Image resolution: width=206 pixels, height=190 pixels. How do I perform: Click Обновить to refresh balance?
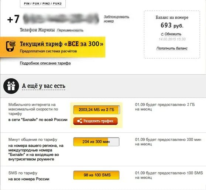tap(173, 34)
